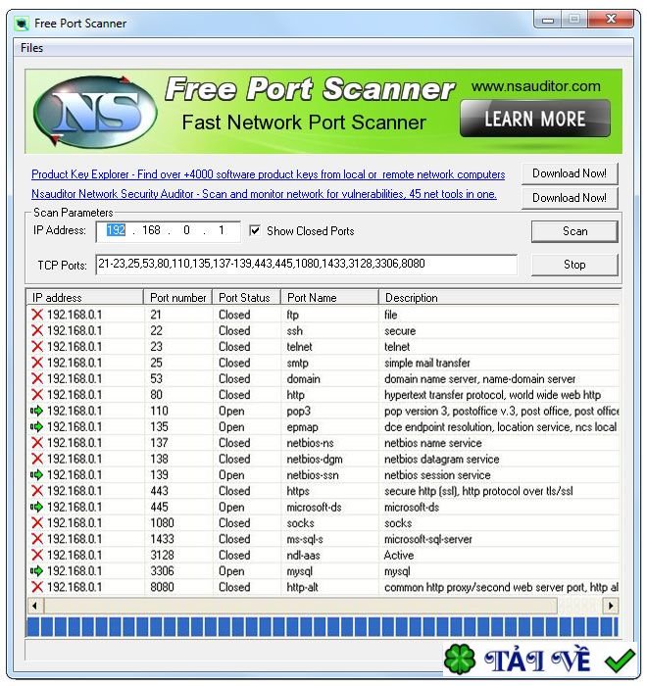This screenshot has height=686, width=647.
Task: Select the netbios-ssn port name cell
Action: (x=313, y=475)
